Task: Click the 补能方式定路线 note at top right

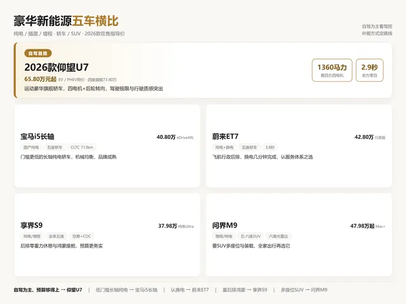Action: tap(377, 34)
